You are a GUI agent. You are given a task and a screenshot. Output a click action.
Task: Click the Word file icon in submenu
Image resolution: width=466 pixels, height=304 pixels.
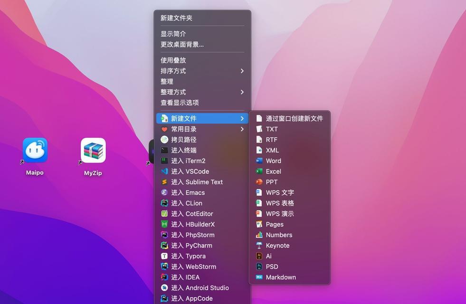[259, 161]
